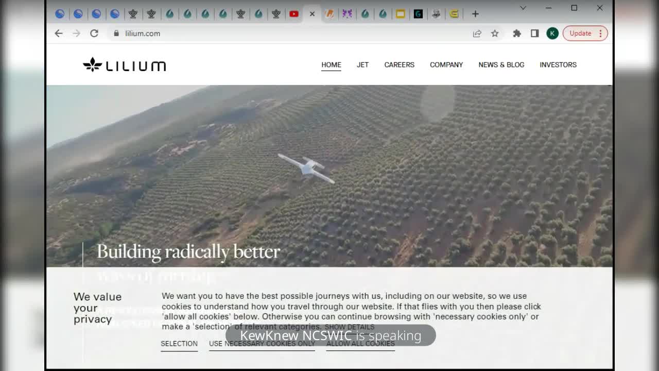Open a new tab with plus button
Screen dimensions: 659x371
[475, 14]
